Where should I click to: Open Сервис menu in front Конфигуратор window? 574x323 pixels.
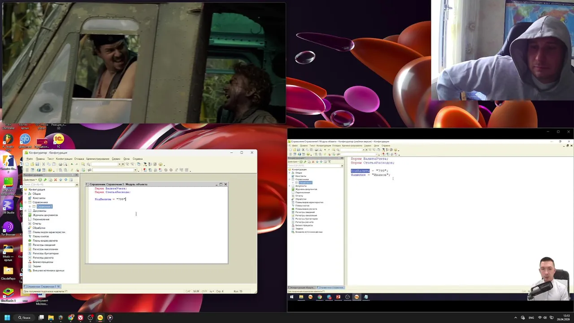pos(116,159)
